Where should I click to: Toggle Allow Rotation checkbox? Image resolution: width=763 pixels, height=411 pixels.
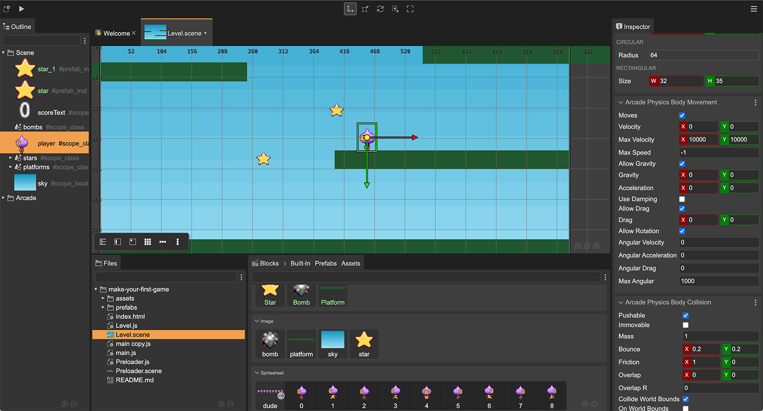(x=682, y=231)
